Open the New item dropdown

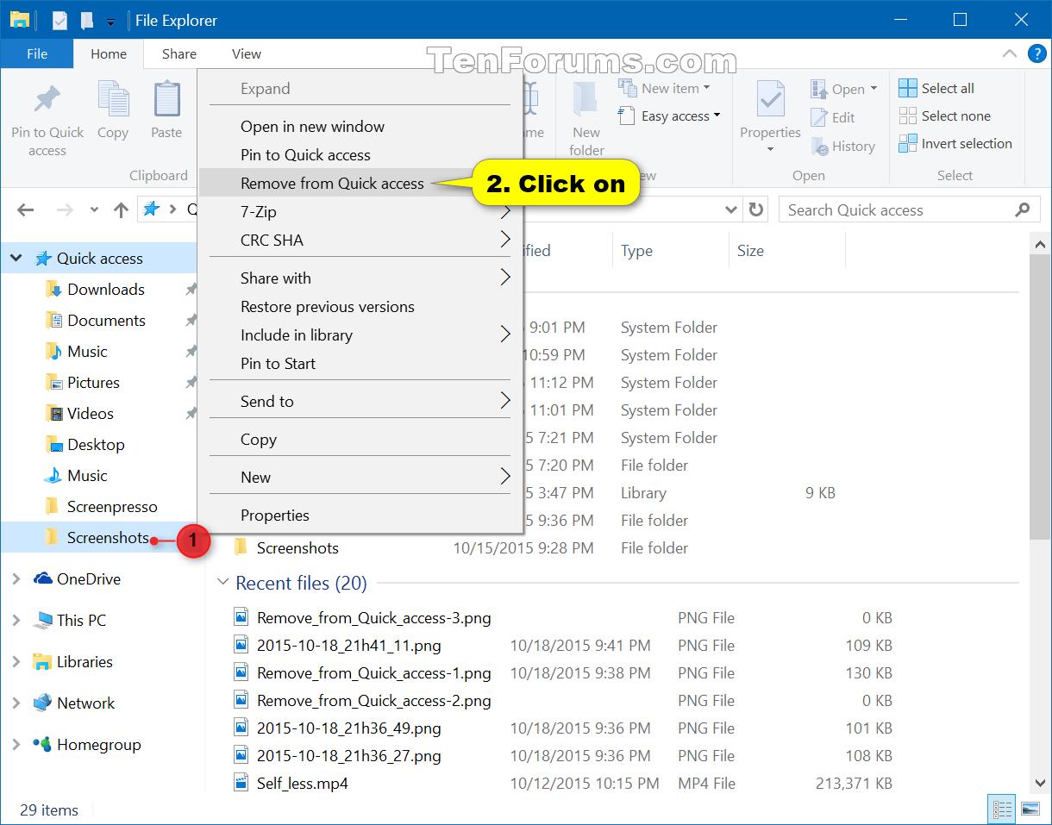click(x=664, y=88)
